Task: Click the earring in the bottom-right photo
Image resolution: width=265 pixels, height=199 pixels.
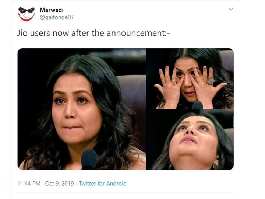Action: coord(216,165)
